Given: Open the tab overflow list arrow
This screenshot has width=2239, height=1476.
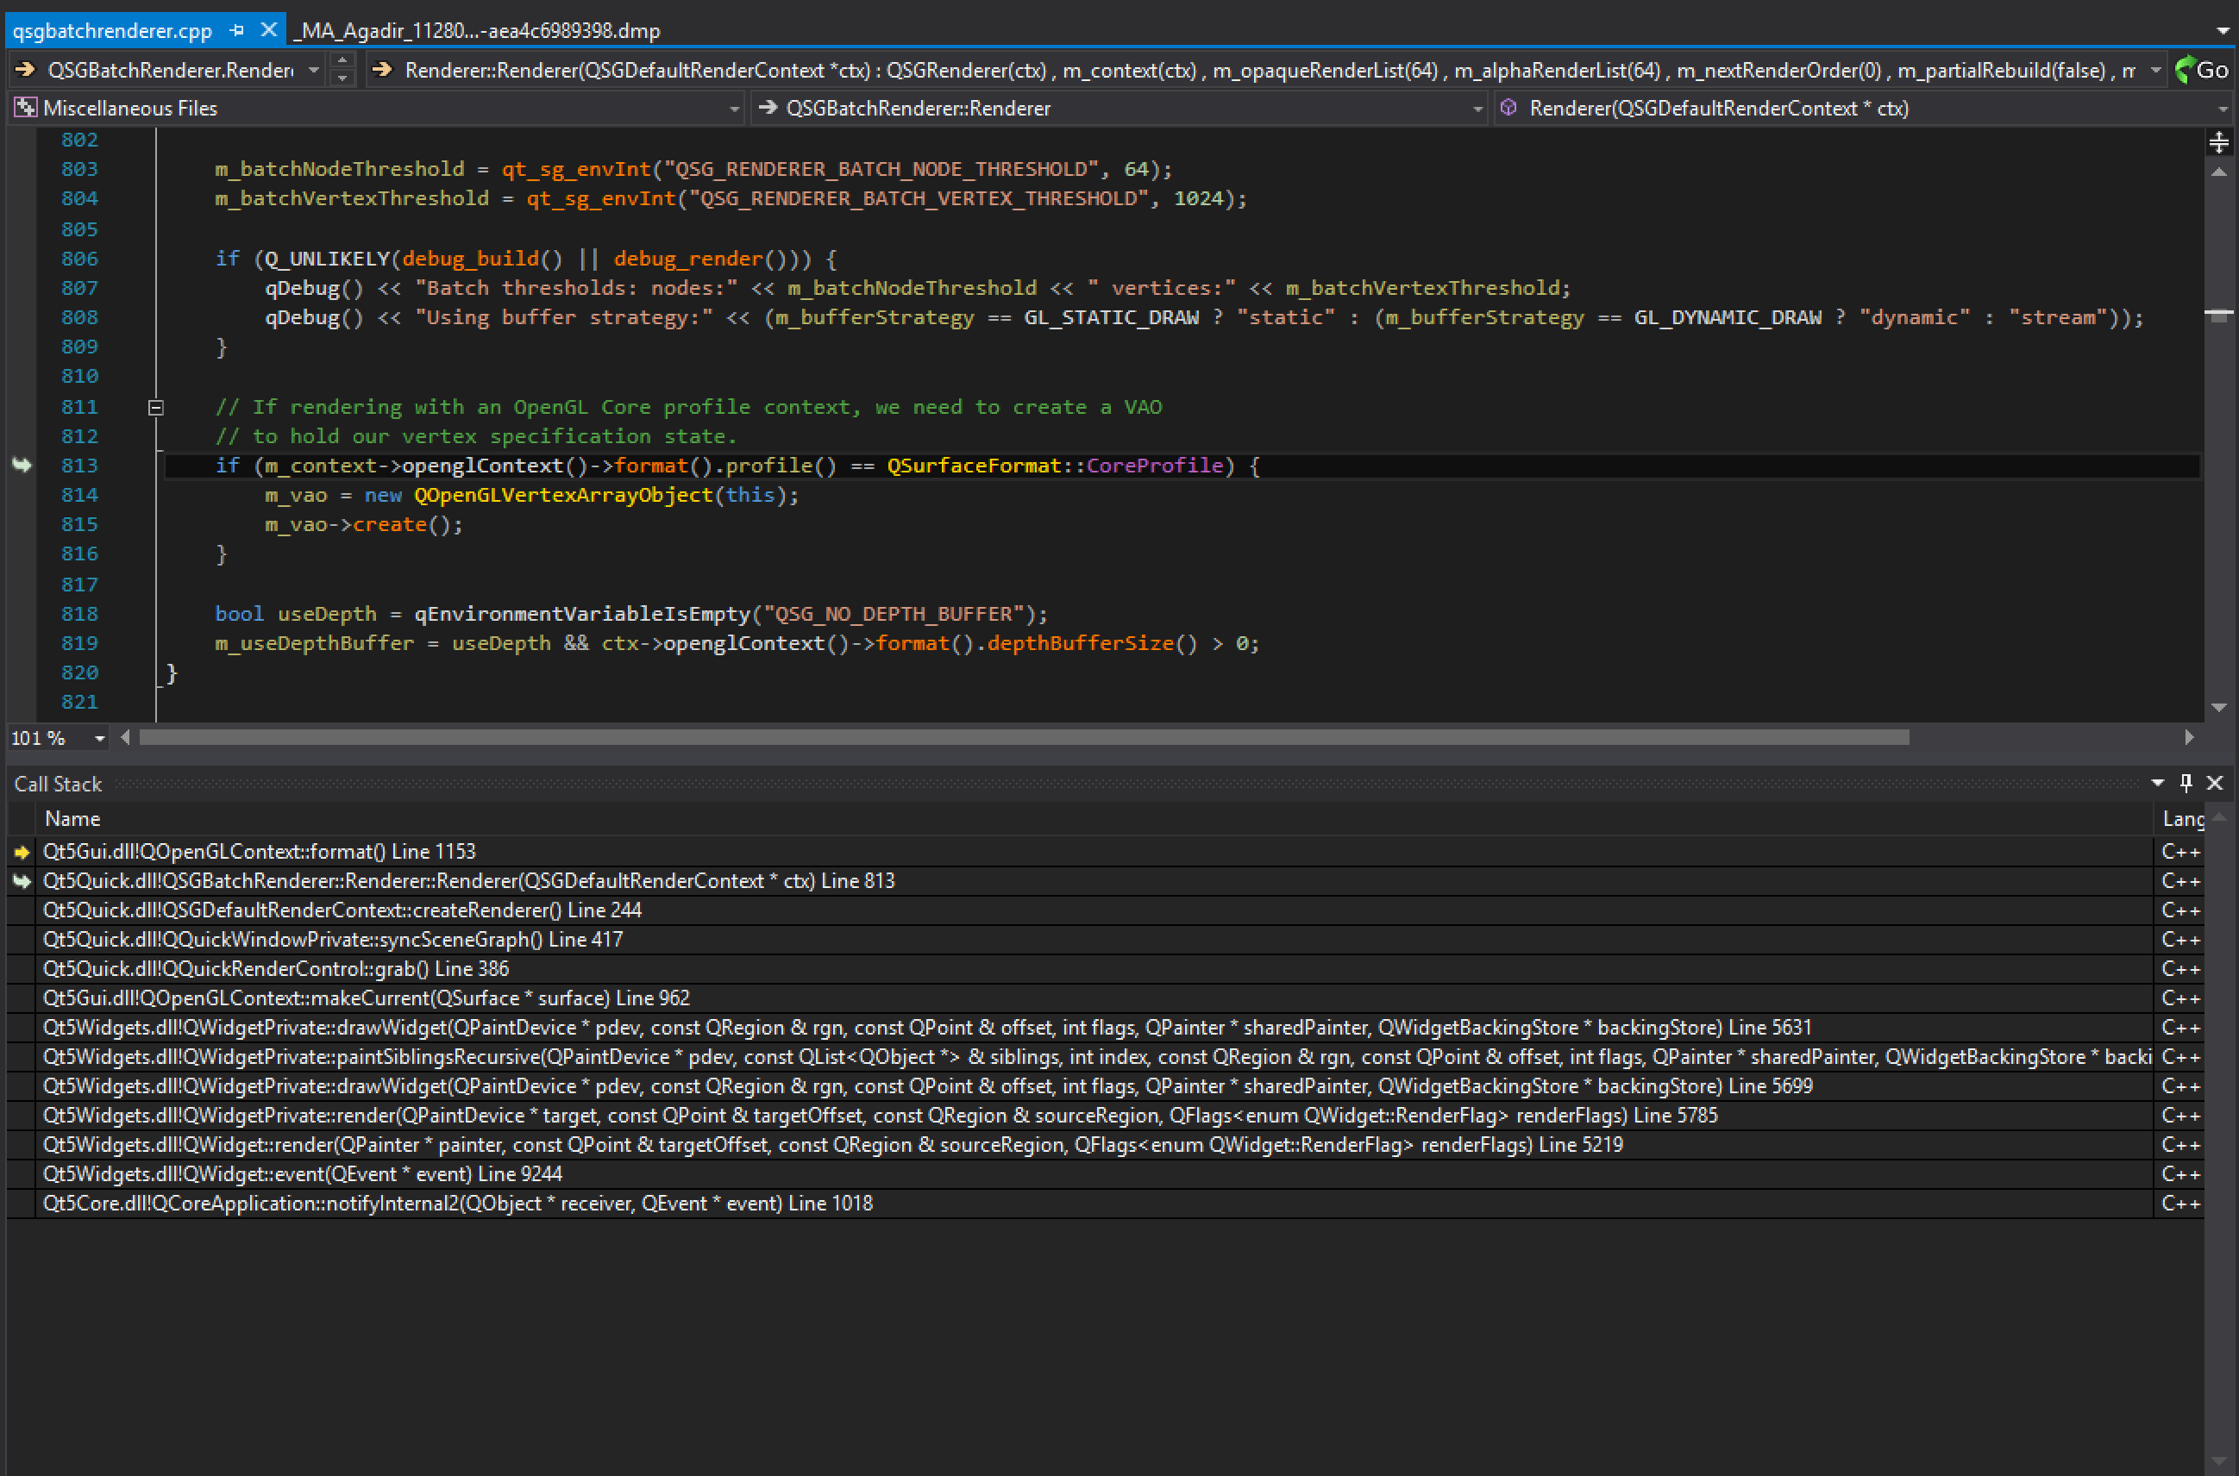Looking at the screenshot, I should pyautogui.click(x=2223, y=30).
